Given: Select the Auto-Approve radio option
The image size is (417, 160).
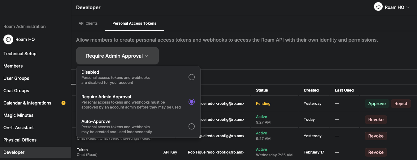Looking at the screenshot, I should 192,126.
